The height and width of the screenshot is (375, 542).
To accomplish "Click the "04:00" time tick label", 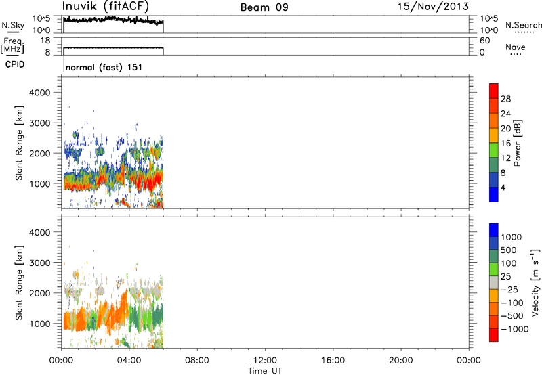I will 129,361.
